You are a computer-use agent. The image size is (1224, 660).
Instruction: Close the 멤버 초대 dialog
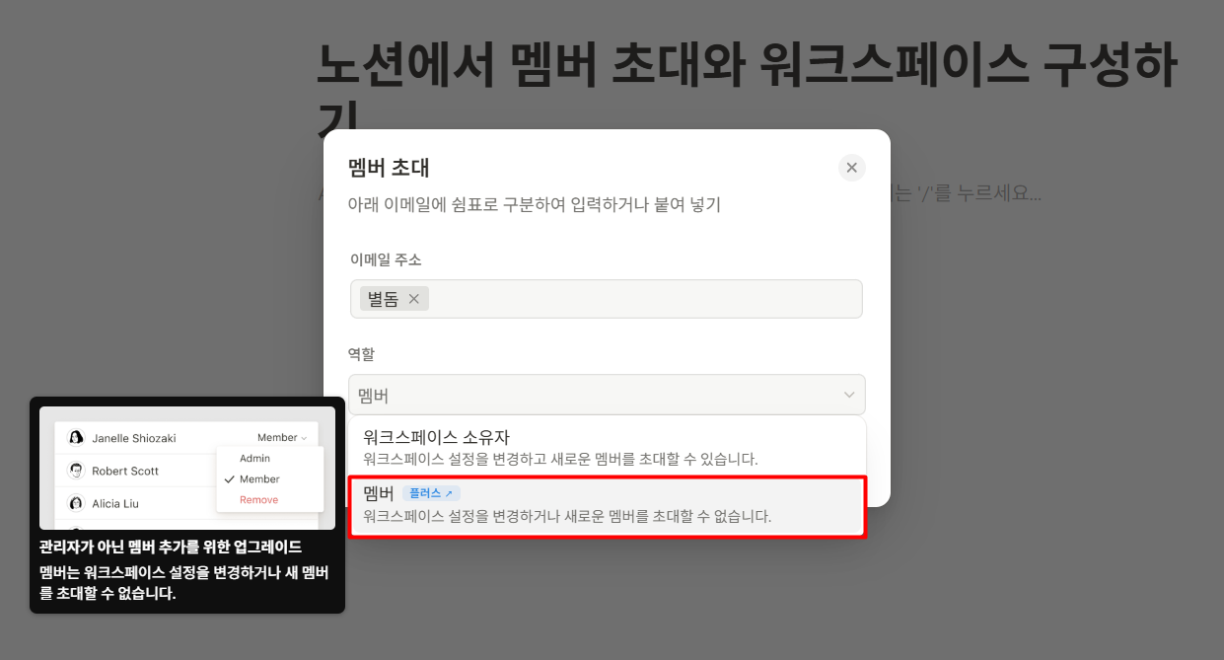point(851,167)
